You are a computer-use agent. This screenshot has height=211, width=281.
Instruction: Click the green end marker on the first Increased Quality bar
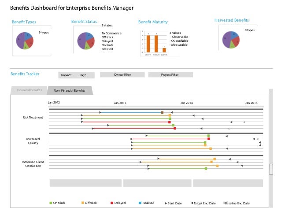click(208, 136)
